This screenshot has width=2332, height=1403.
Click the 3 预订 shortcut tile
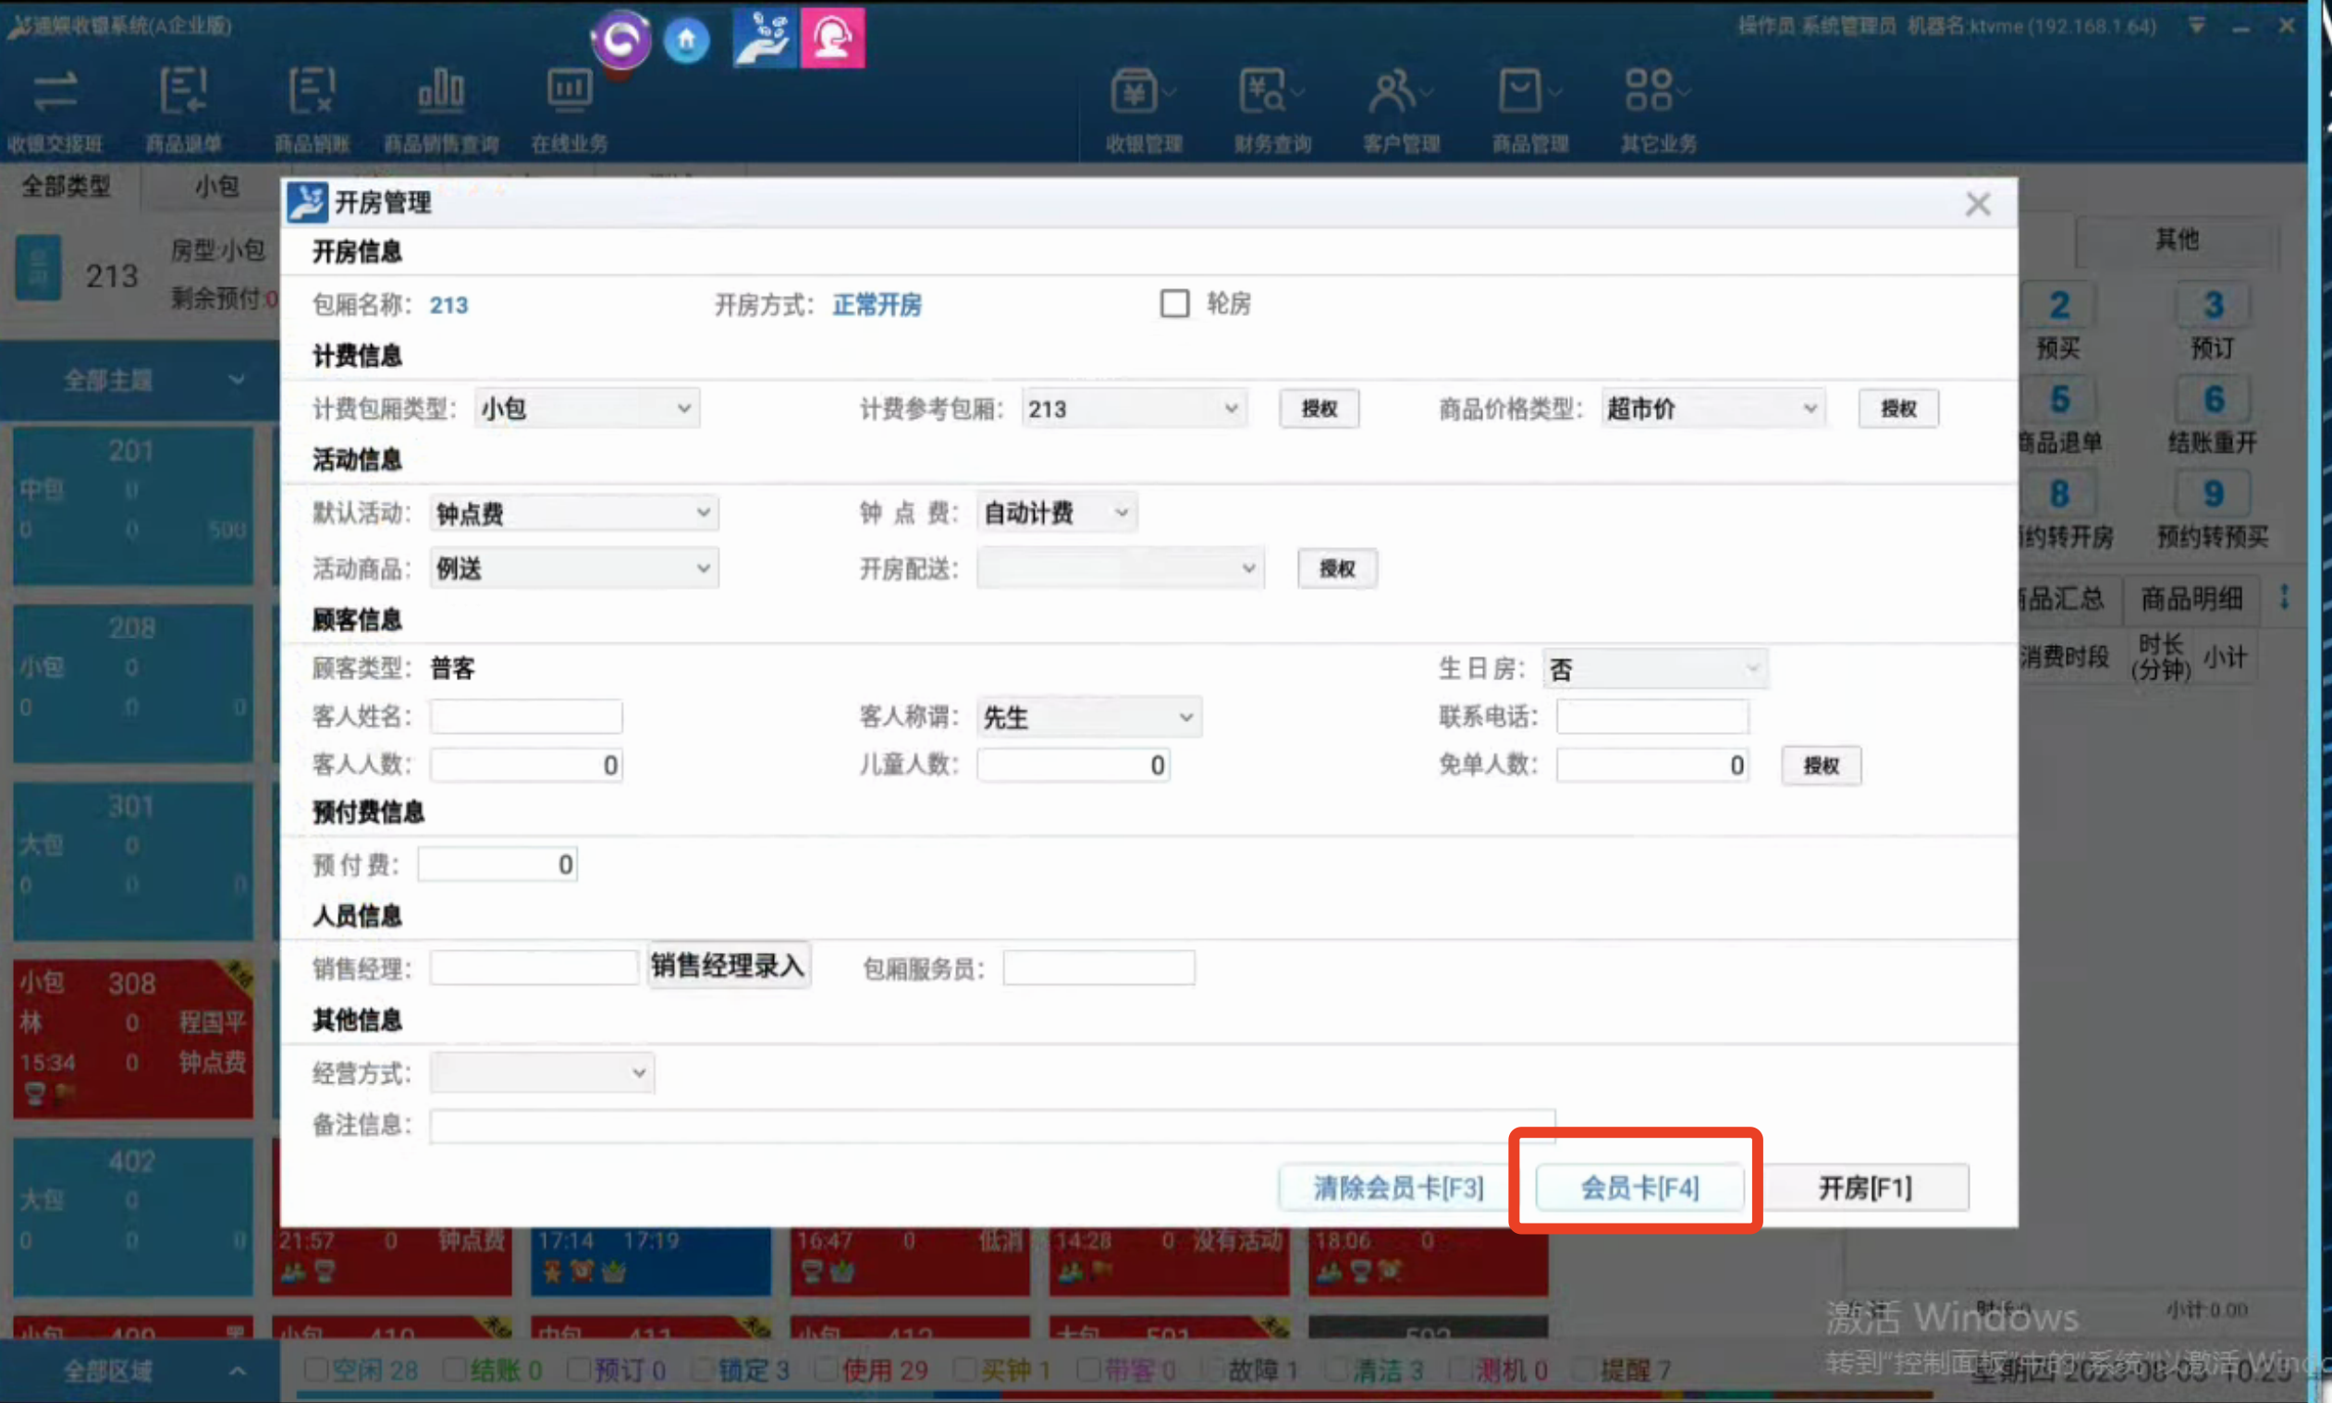[2213, 323]
